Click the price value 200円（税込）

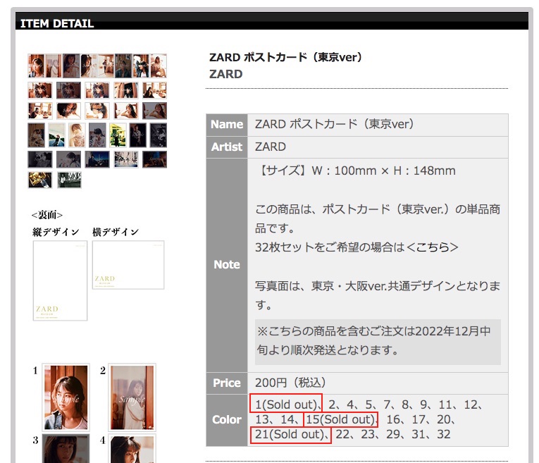coord(290,383)
